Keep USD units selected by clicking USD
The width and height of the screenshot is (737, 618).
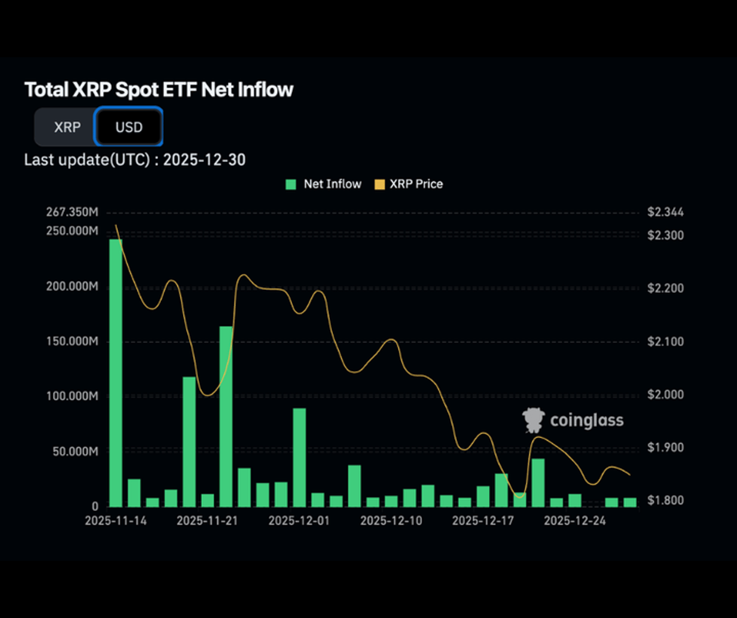tap(128, 127)
